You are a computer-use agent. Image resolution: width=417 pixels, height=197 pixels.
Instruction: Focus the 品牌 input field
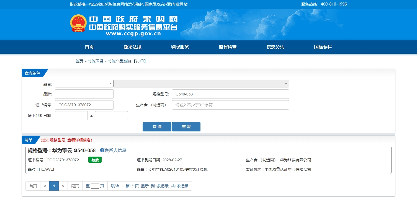click(84, 94)
